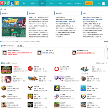Open the red target 新游快讯 icon
This screenshot has width=108, height=108.
coord(30,69)
